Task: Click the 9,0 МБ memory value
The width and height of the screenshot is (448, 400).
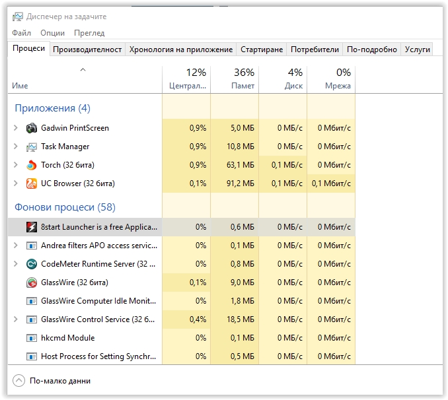Action: click(243, 283)
